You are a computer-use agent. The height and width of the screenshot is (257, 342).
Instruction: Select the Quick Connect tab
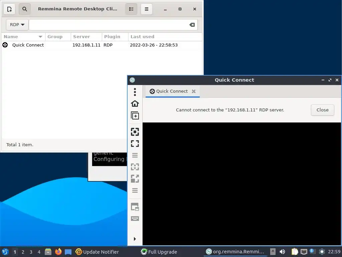[x=172, y=91]
